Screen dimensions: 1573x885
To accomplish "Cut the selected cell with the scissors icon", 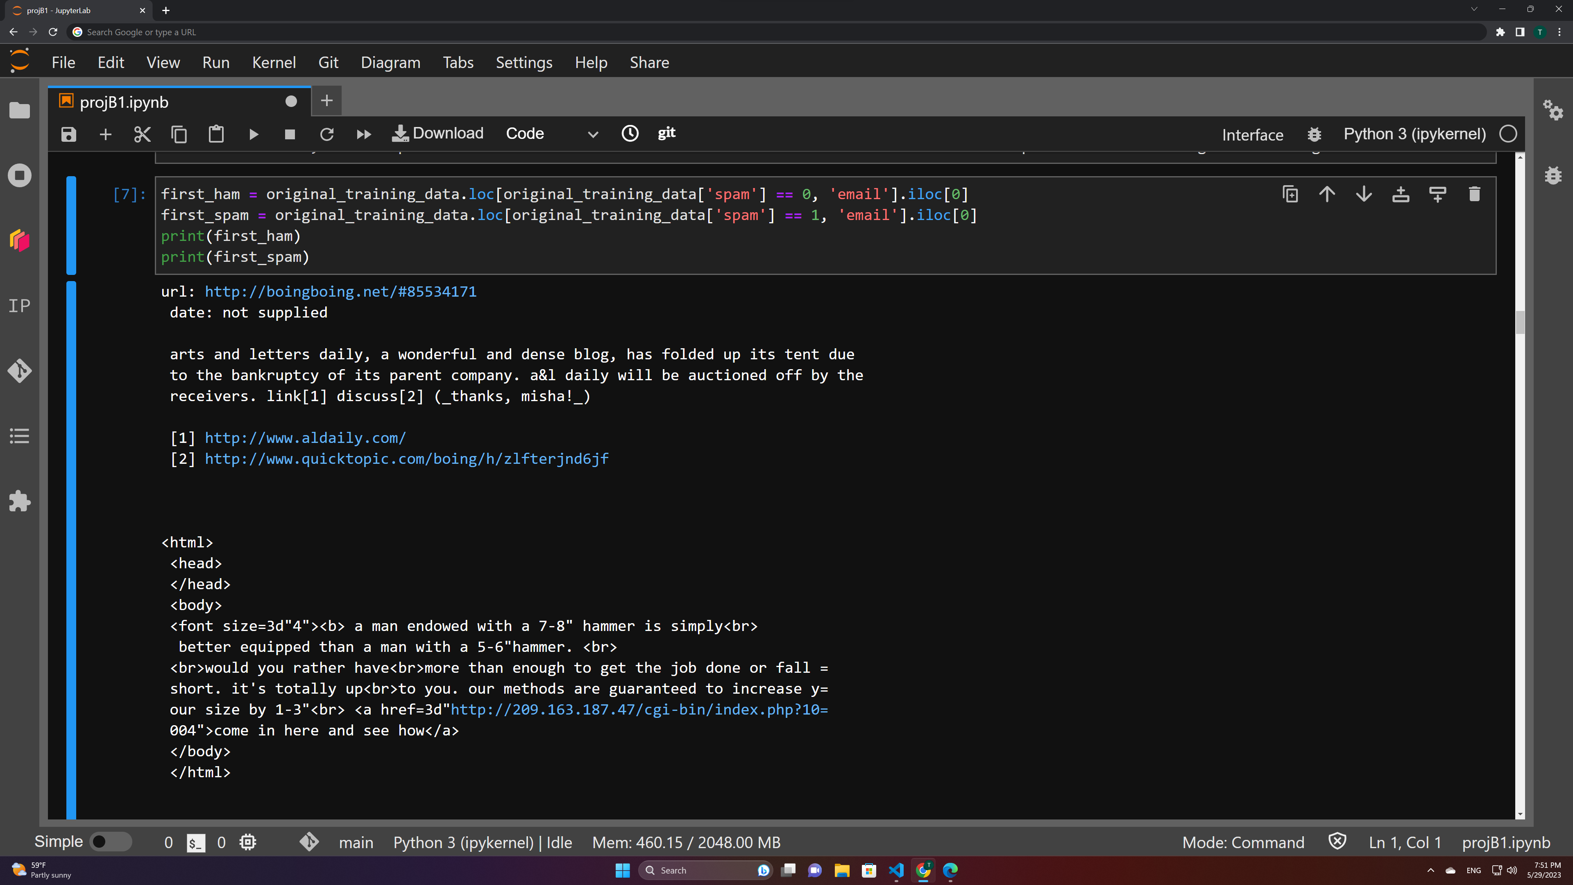I will click(x=142, y=134).
